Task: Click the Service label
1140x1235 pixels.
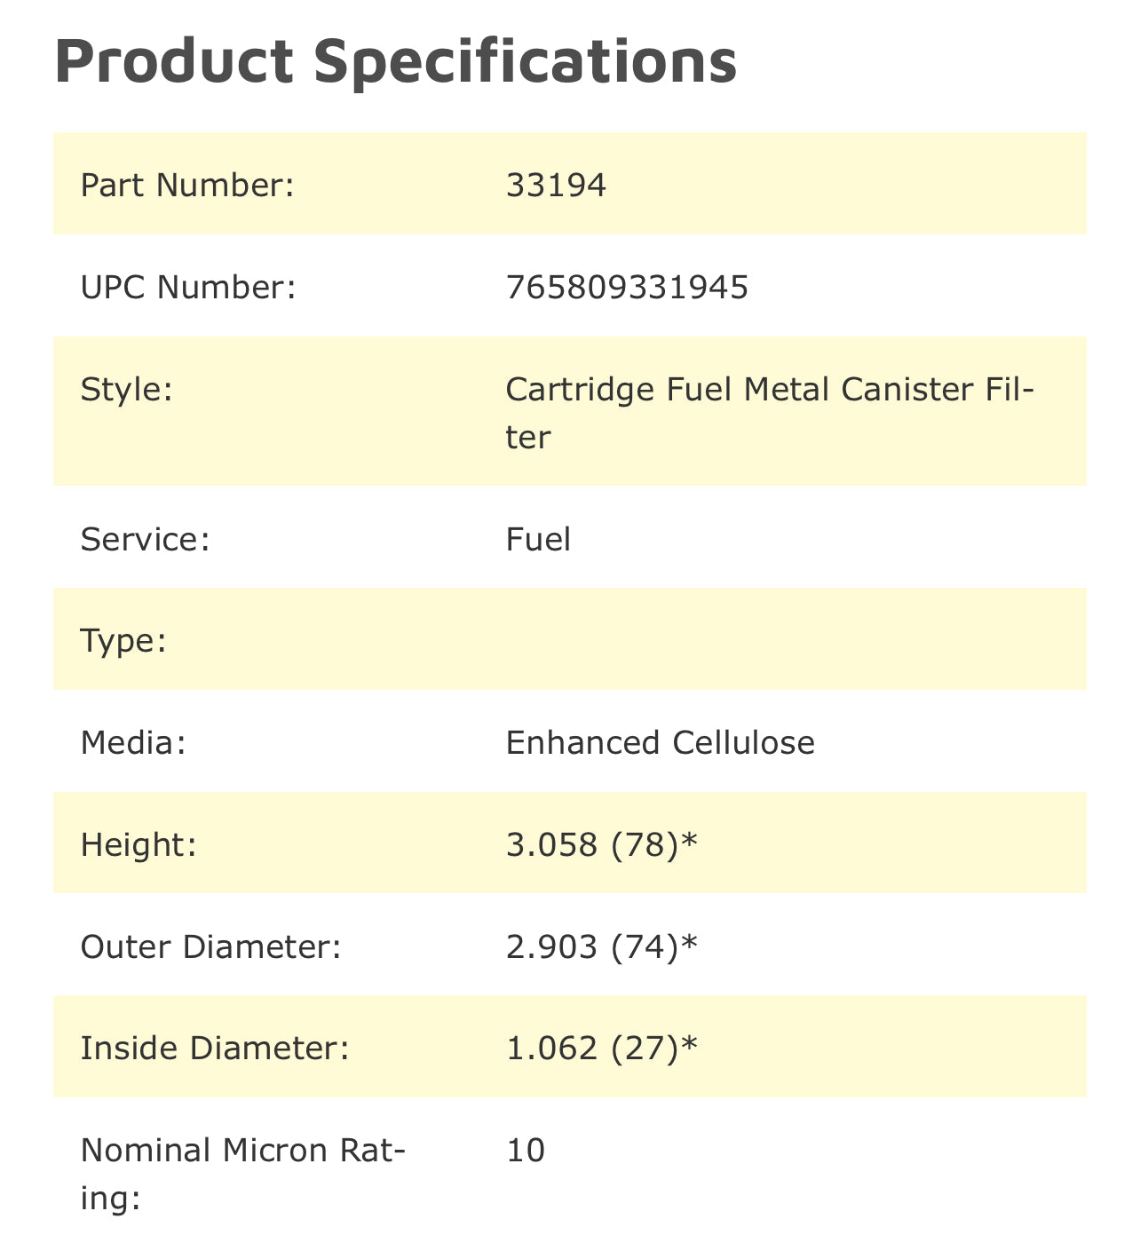Action: tap(145, 540)
